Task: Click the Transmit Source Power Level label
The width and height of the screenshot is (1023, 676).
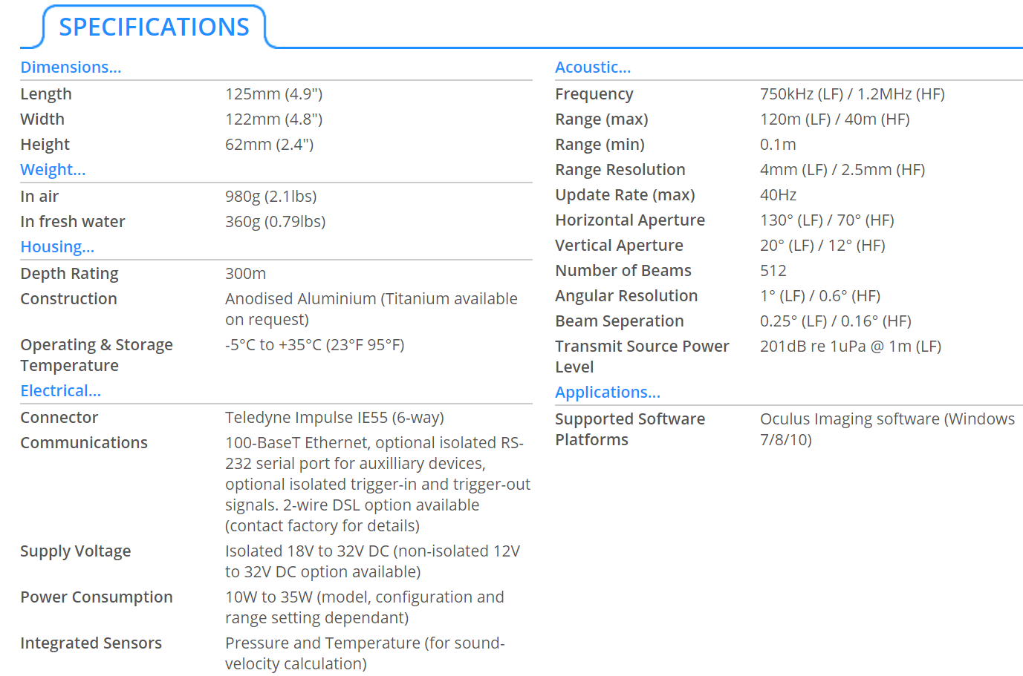Action: click(x=642, y=357)
